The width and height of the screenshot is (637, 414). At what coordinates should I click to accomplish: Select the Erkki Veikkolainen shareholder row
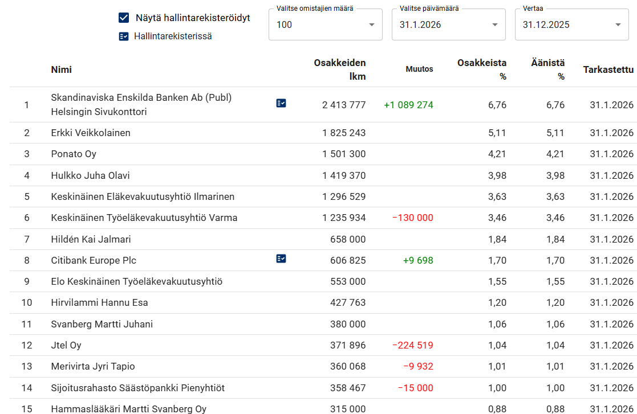(91, 133)
